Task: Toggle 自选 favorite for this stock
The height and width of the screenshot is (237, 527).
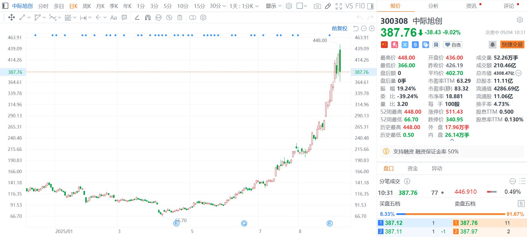Action: pyautogui.click(x=453, y=45)
